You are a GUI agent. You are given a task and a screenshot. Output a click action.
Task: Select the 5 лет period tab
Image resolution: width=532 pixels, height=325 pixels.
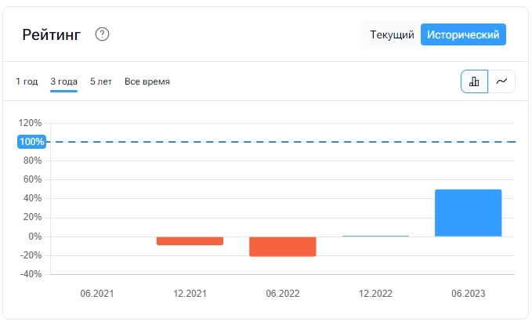[101, 81]
